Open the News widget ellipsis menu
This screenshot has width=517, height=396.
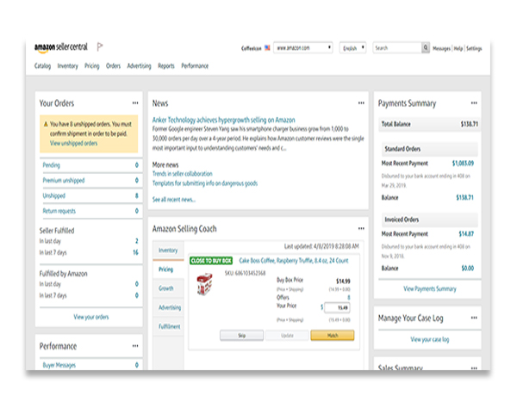pyautogui.click(x=361, y=103)
